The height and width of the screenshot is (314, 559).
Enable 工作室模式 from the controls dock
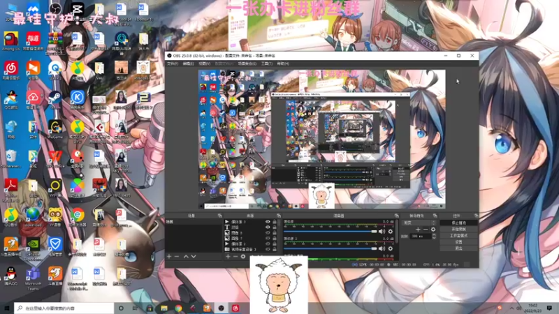pos(458,236)
